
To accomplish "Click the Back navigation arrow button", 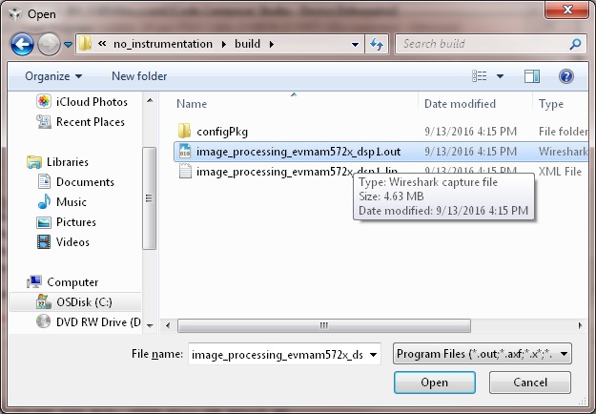I will tap(23, 44).
